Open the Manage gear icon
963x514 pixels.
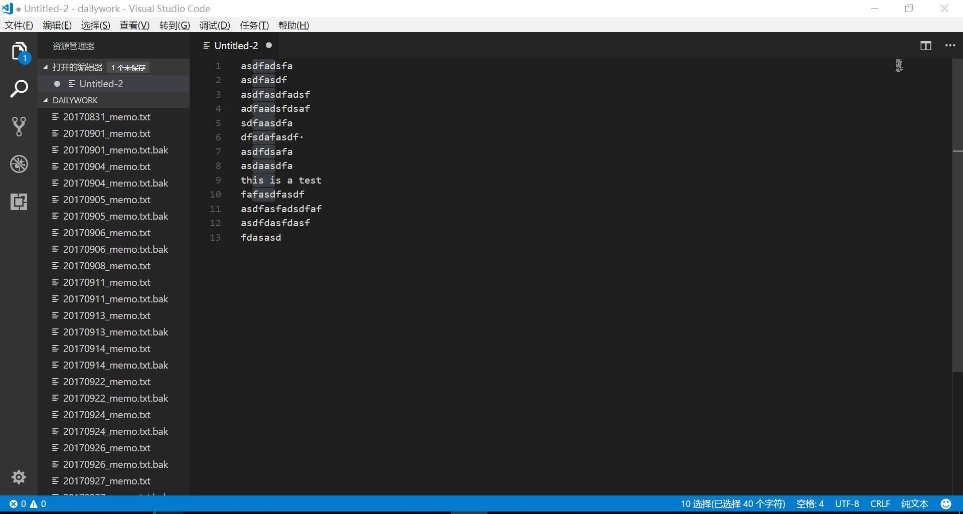19,477
